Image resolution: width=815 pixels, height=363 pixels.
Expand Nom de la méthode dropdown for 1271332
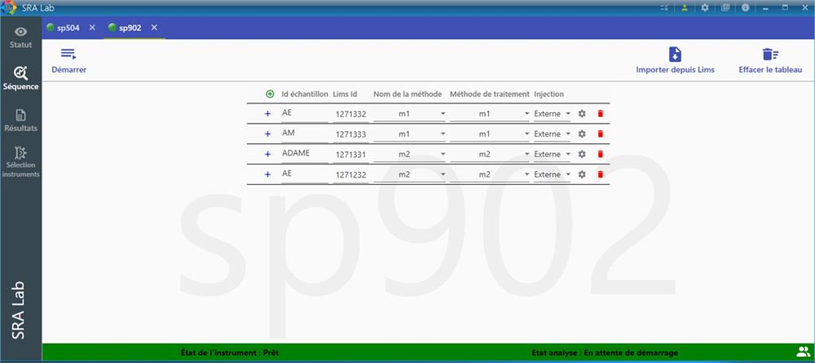click(443, 114)
